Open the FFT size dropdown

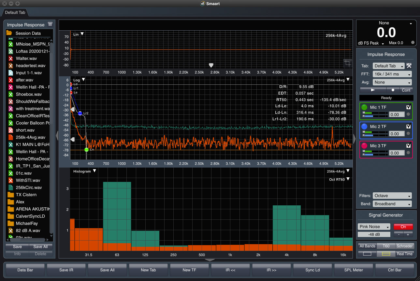[x=392, y=74]
